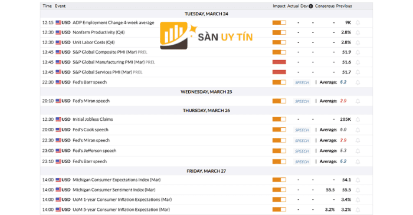Click the Previous column header
413x215 pixels.
(x=344, y=6)
